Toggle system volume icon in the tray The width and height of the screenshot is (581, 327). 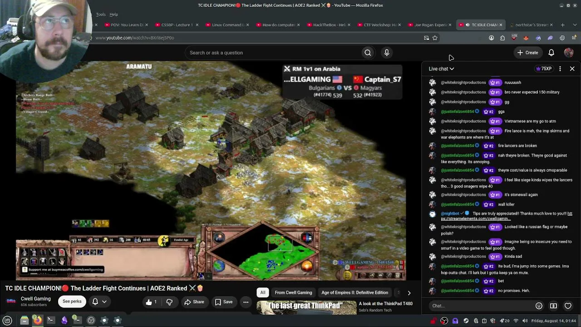(x=525, y=321)
